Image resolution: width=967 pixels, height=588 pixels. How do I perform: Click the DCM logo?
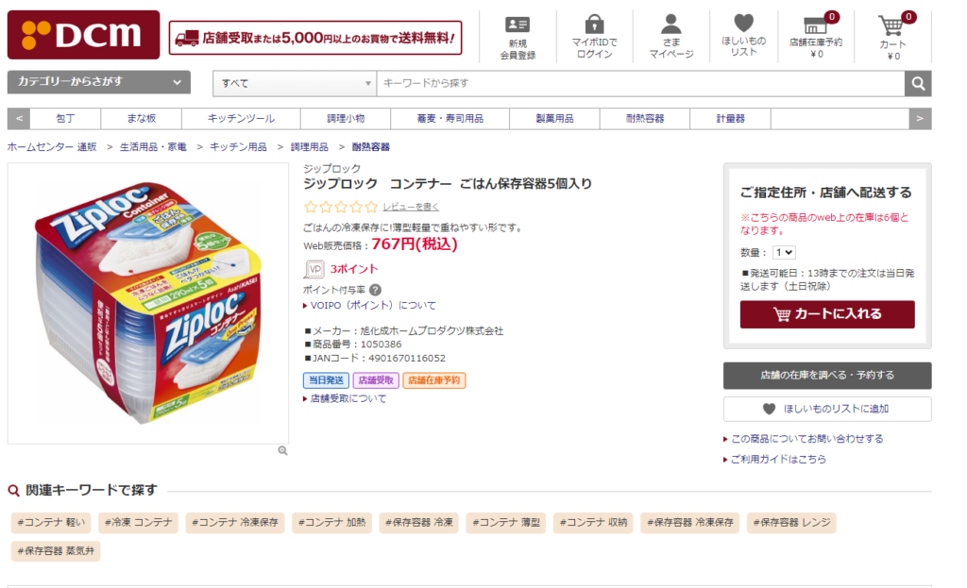pos(83,35)
